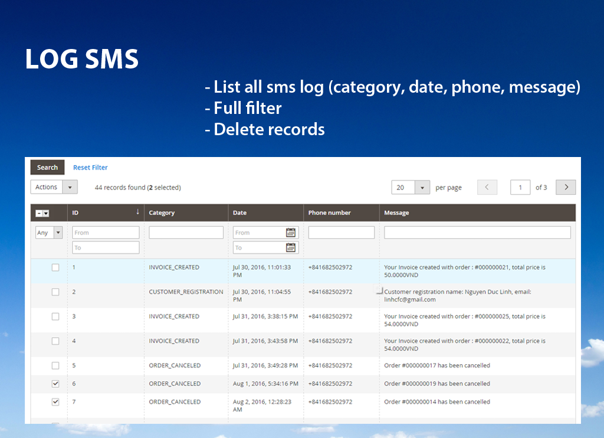Click the previous page chevron

coord(487,187)
